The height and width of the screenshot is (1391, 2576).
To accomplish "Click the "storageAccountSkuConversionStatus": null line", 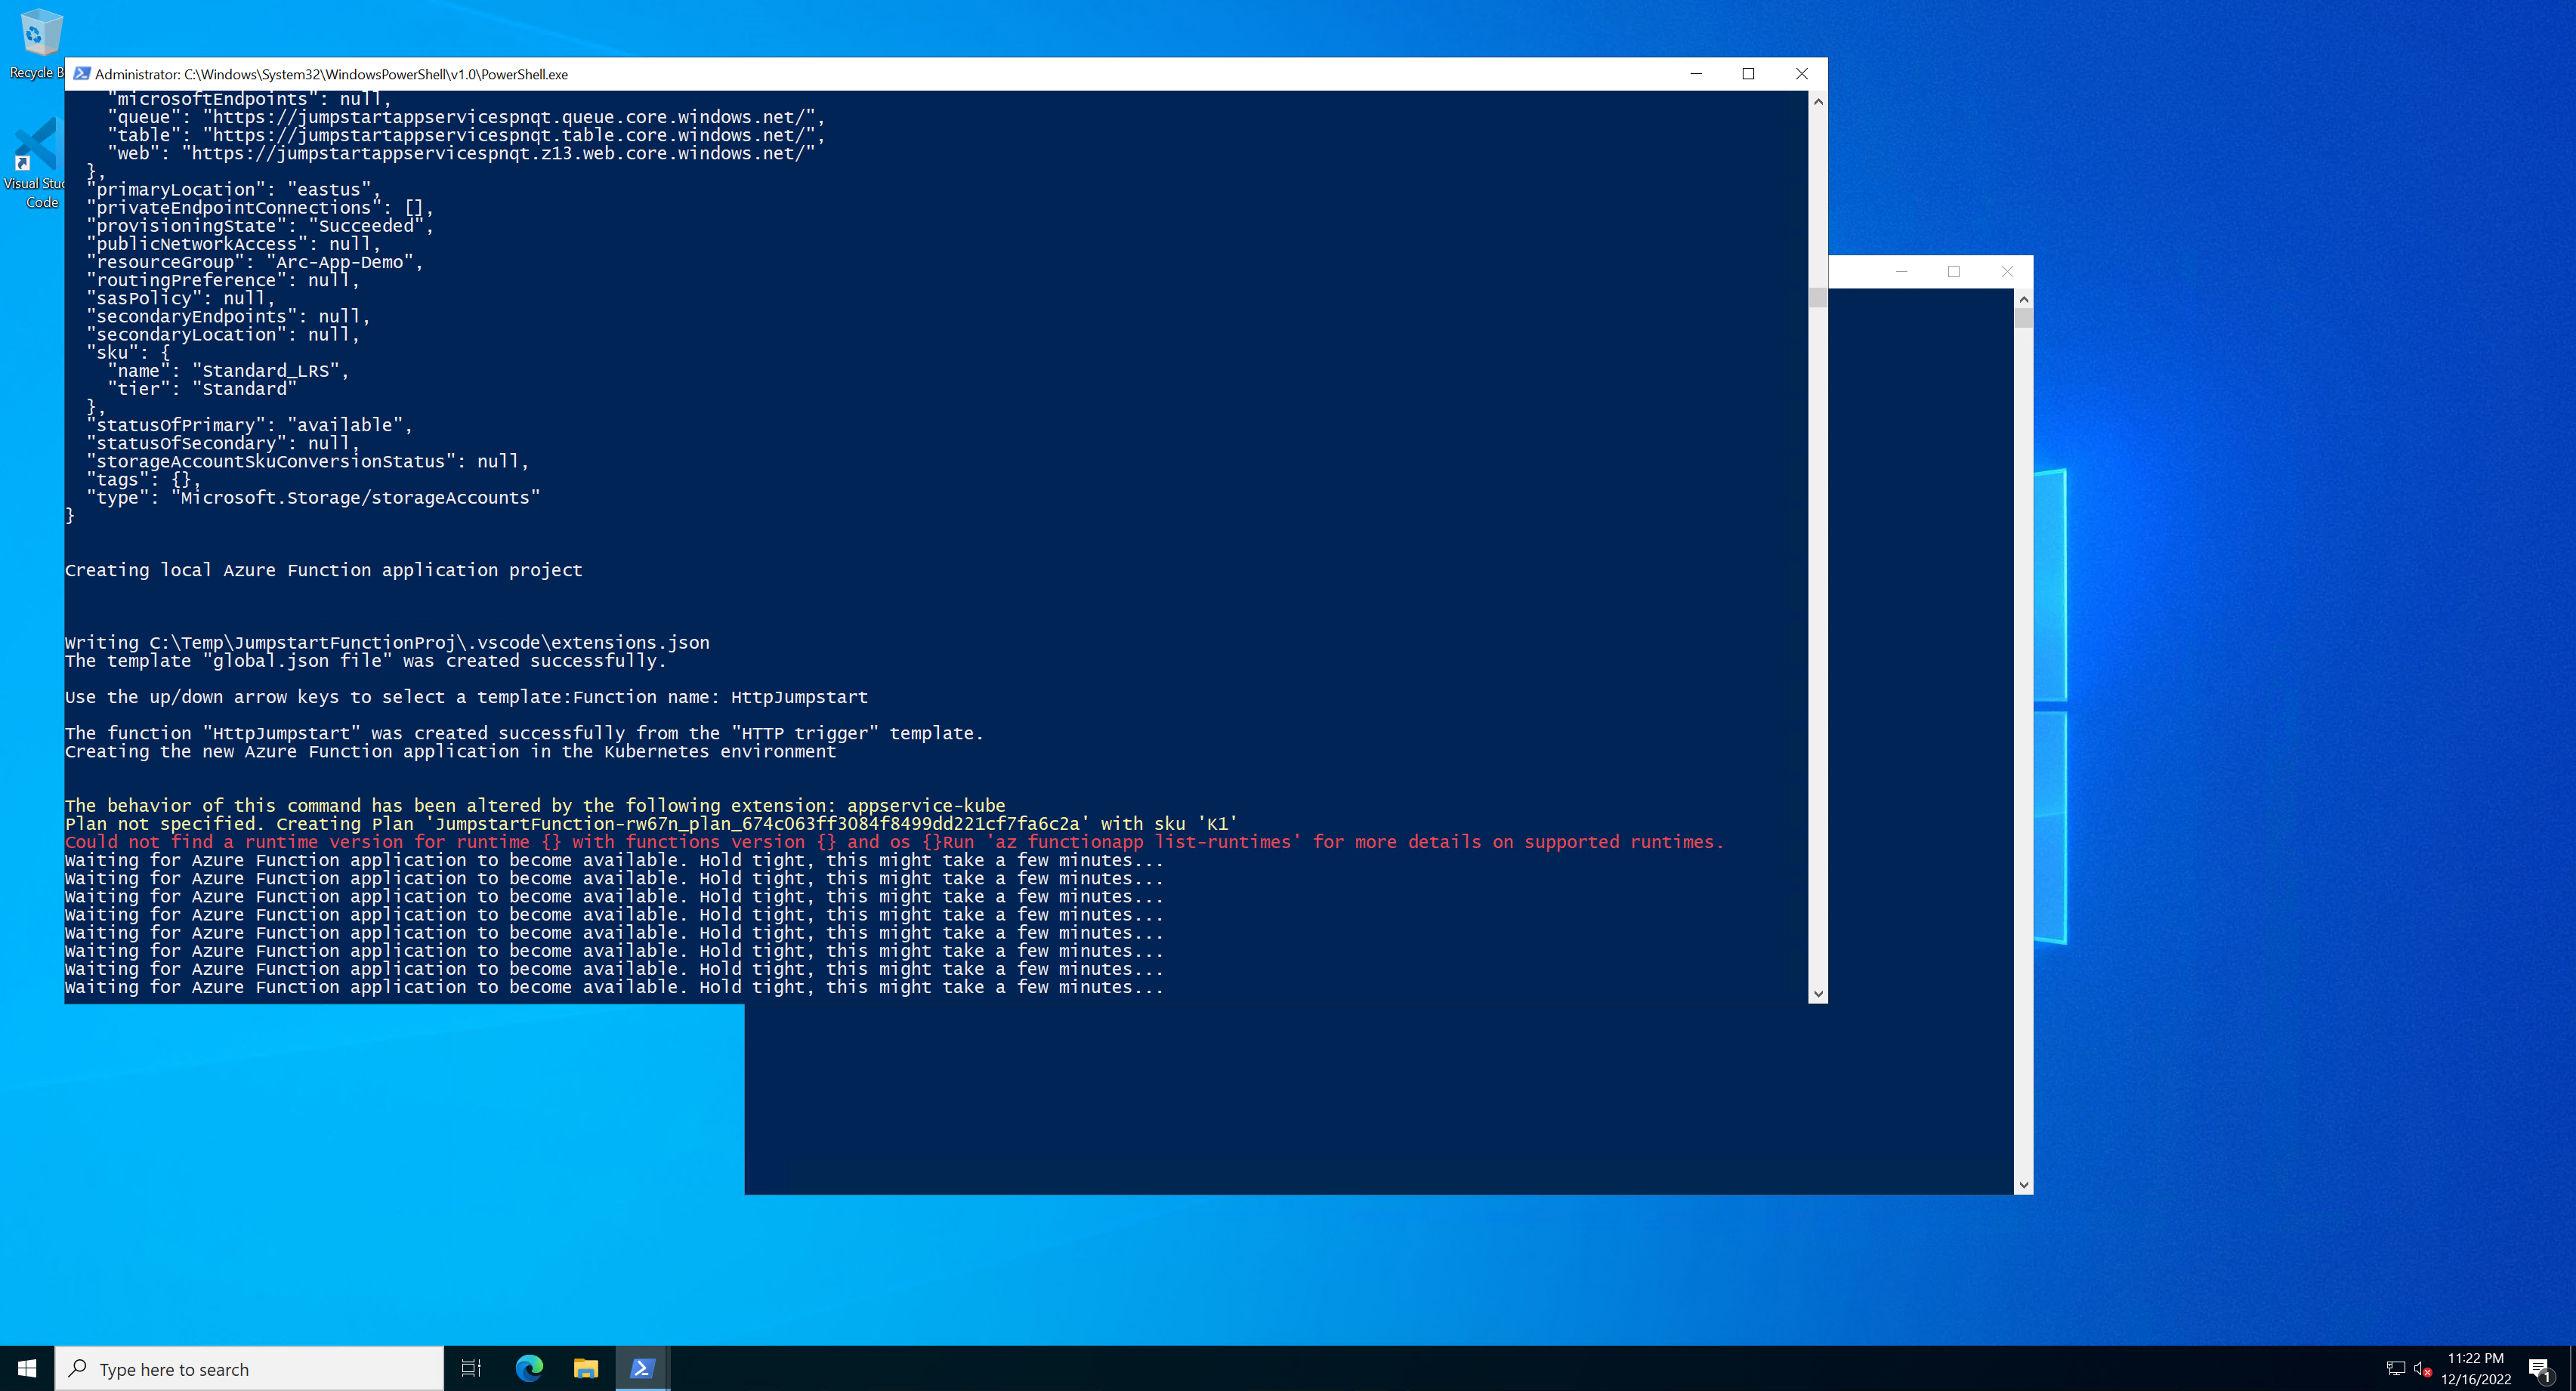I will (x=307, y=461).
